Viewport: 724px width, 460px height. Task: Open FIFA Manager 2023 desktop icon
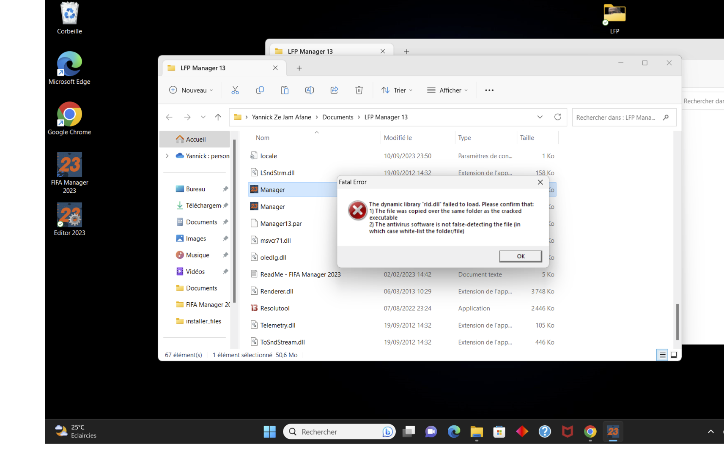(69, 172)
